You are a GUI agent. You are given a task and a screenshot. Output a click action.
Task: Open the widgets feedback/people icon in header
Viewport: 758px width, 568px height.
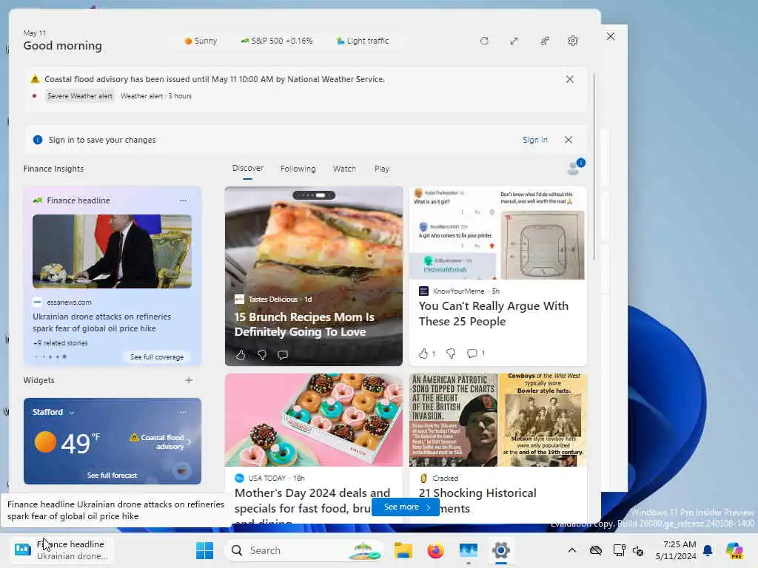pos(544,41)
